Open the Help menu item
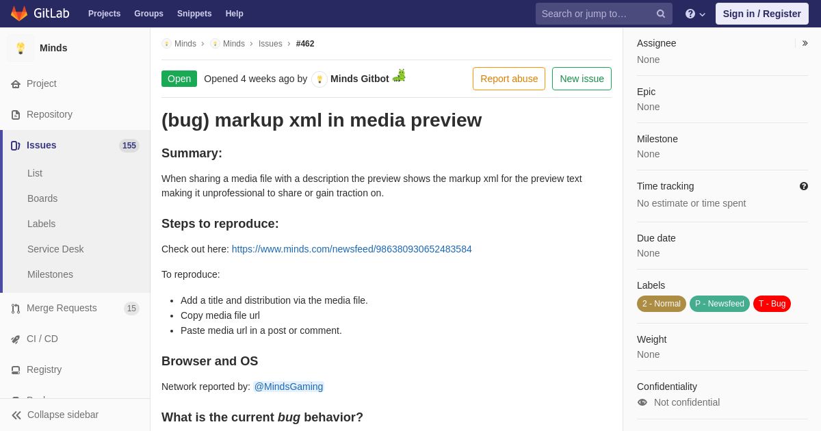 point(235,14)
